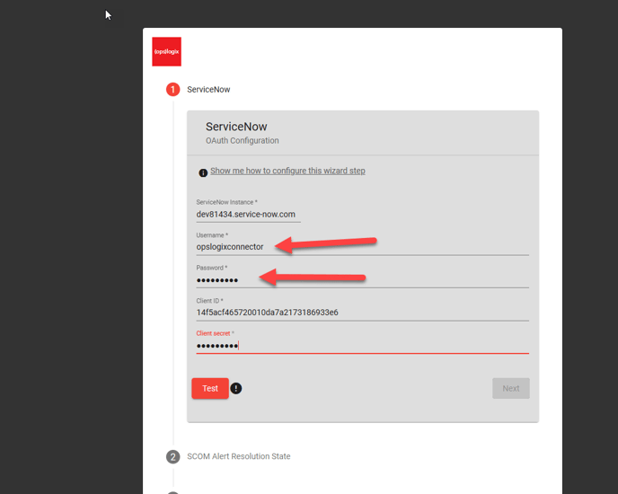Click the 'Password' field label

212,268
